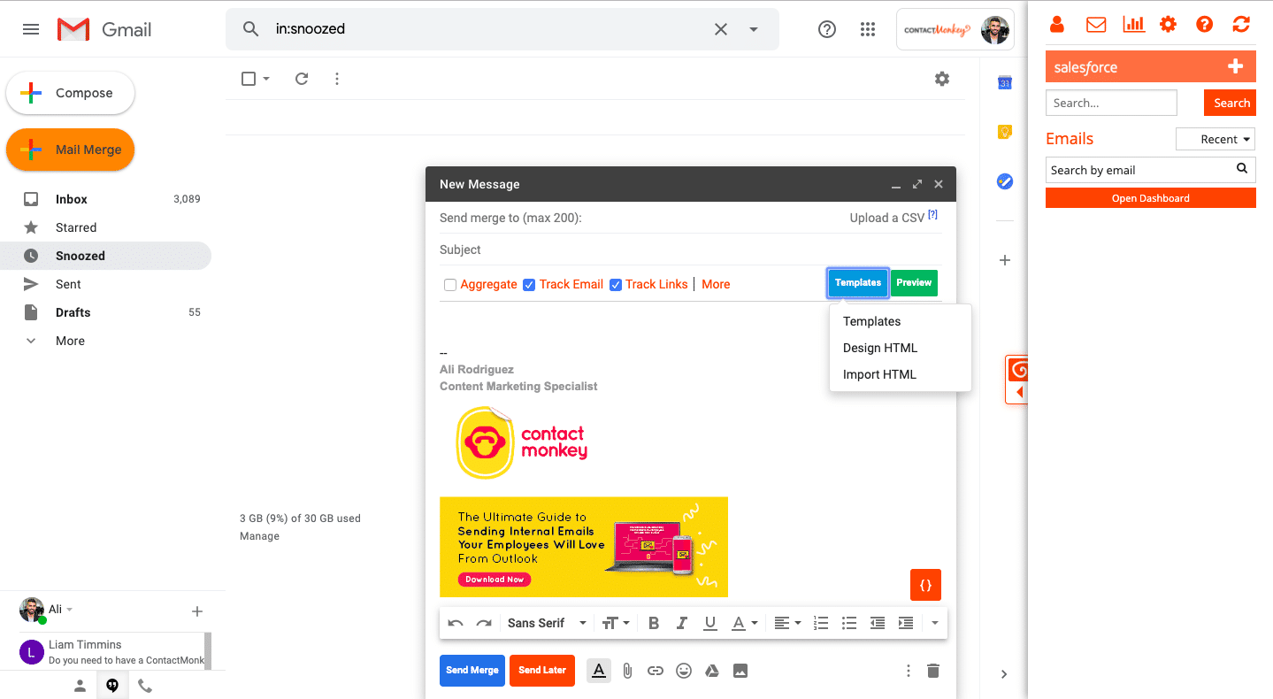Insert a file from Google Drive
Screen dimensions: 1273x699
pyautogui.click(x=711, y=671)
